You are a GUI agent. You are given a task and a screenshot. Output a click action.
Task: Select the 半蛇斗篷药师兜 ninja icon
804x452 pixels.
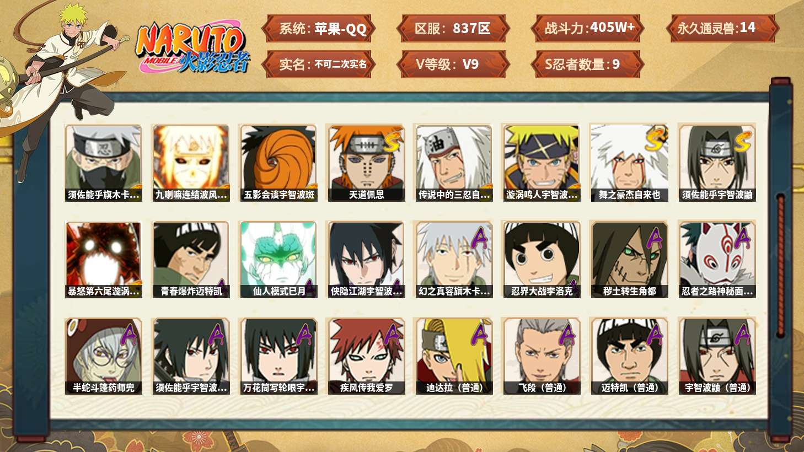click(103, 356)
